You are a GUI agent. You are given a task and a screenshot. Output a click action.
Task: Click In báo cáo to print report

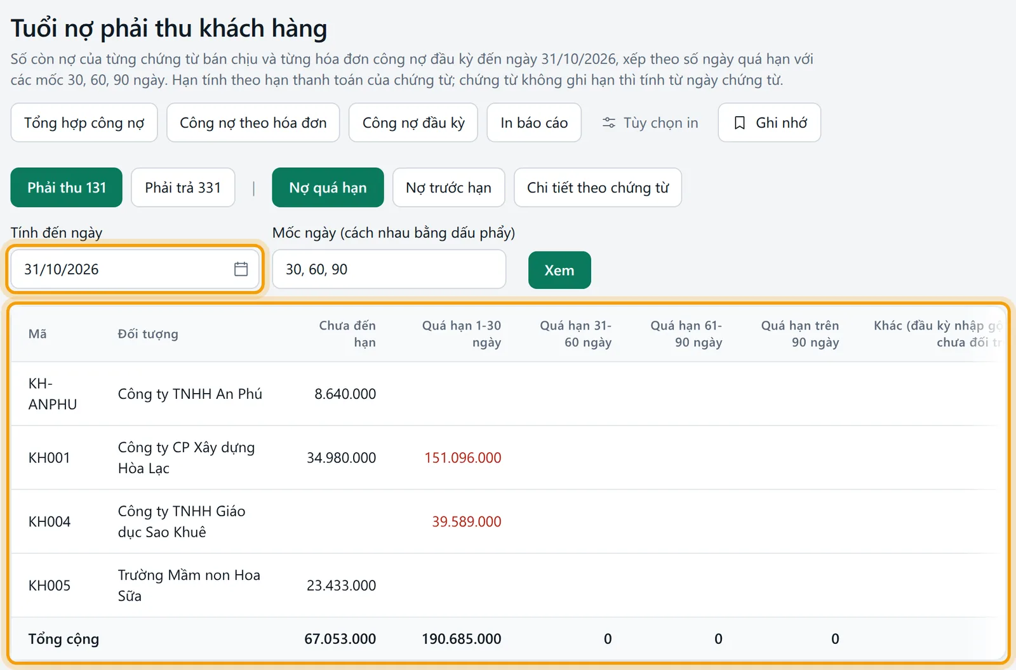(x=534, y=123)
